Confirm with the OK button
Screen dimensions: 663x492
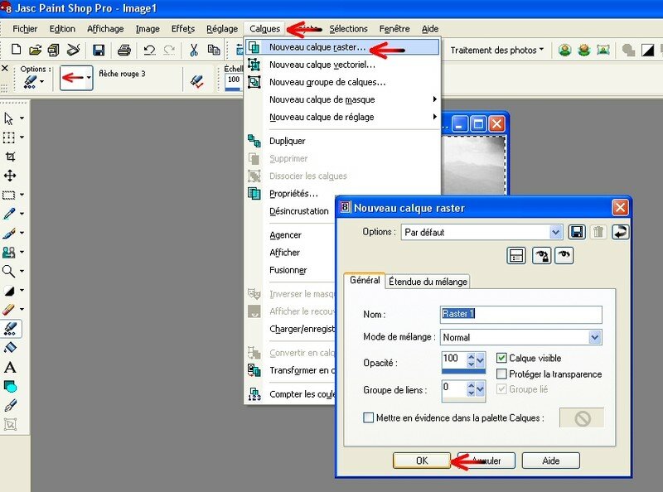[x=422, y=461]
